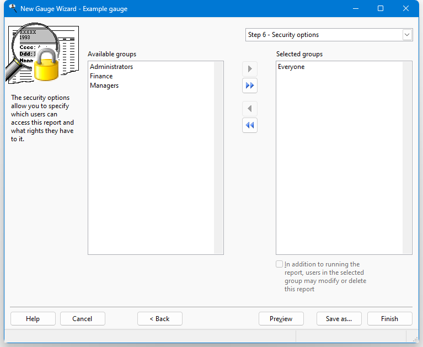
Task: Click the Preview button
Action: pyautogui.click(x=281, y=319)
